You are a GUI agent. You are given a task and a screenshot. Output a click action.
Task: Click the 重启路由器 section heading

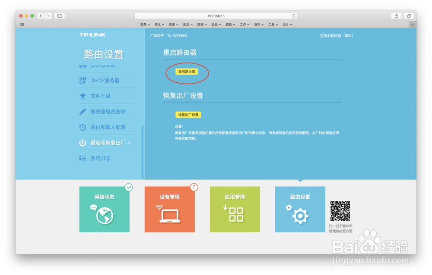pos(180,53)
